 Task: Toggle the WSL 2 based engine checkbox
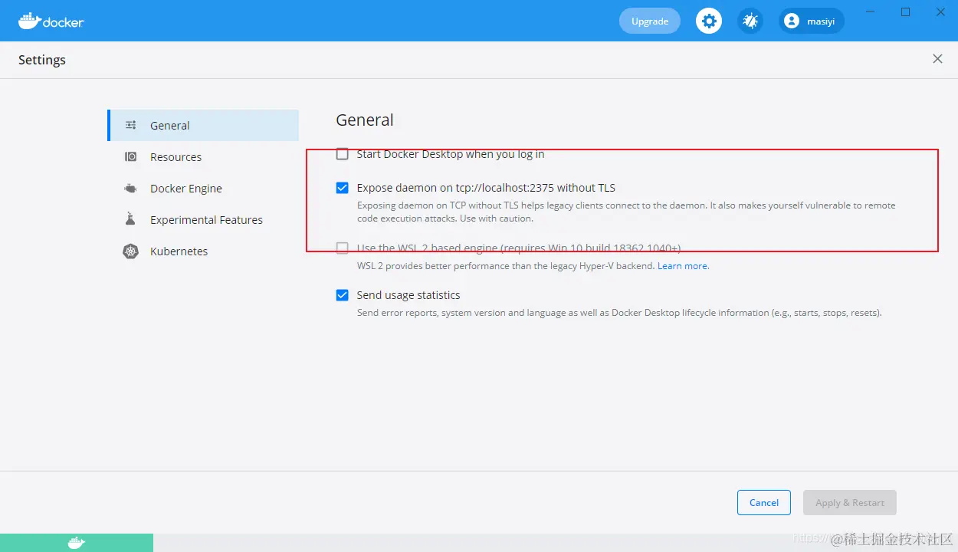point(343,248)
